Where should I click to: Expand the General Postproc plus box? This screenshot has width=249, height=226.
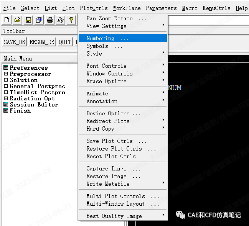coord(6,86)
